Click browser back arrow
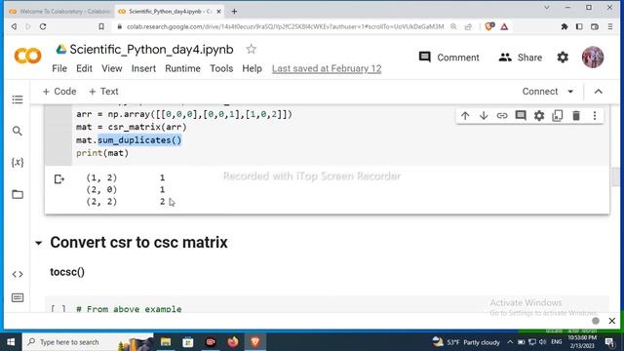The height and width of the screenshot is (351, 624). pyautogui.click(x=14, y=26)
